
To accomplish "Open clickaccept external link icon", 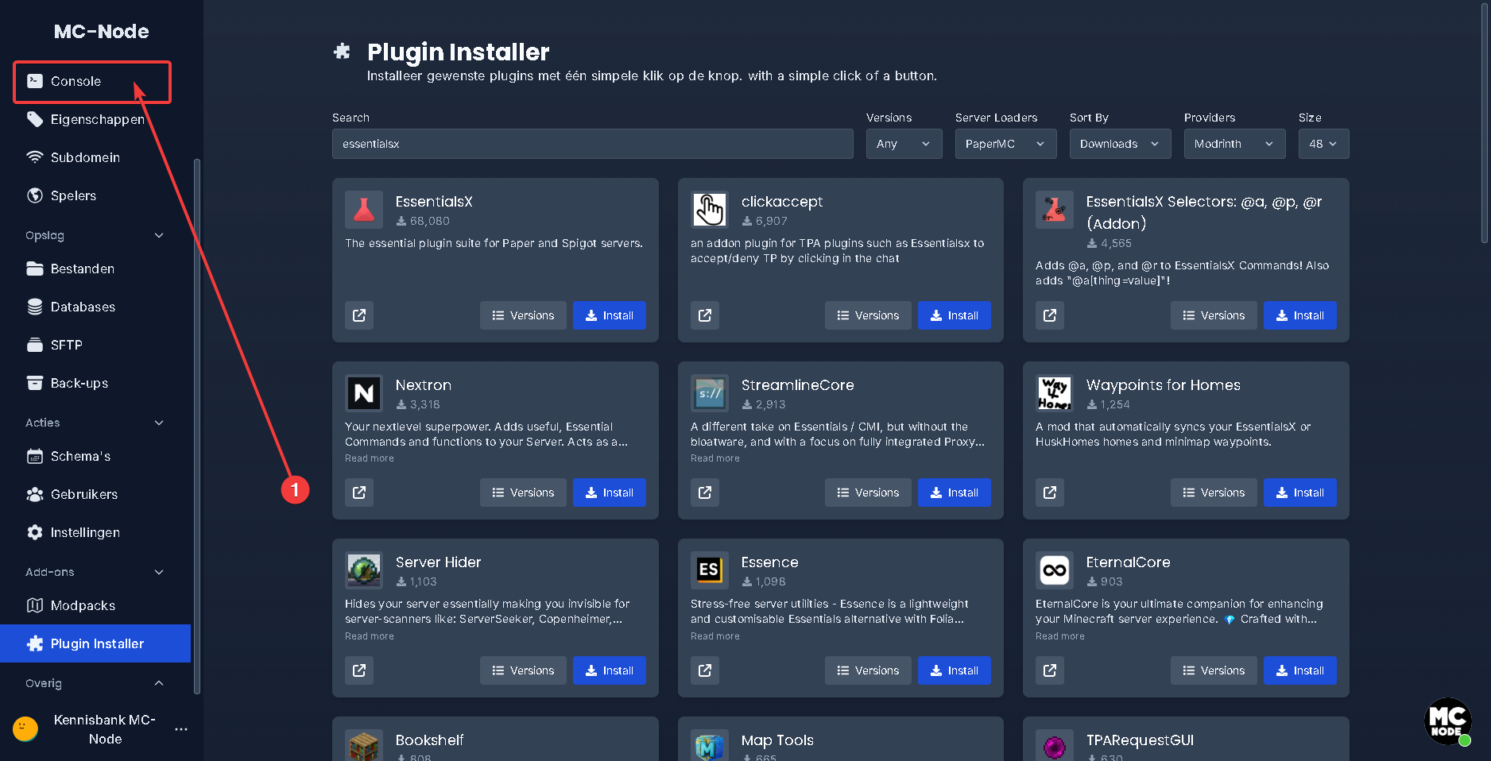I will coord(705,315).
